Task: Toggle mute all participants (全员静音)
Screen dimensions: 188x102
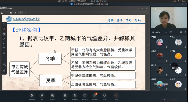Action: [75, 97]
